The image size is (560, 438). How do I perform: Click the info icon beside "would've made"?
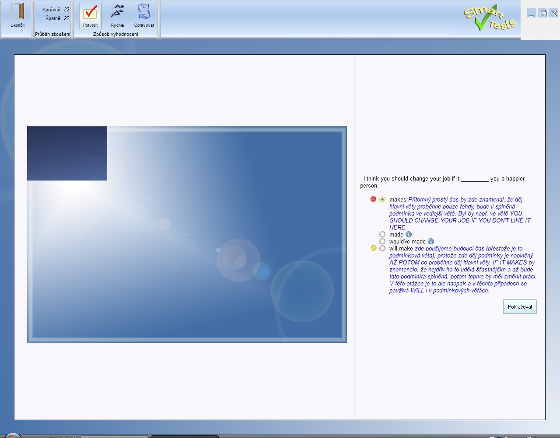(x=431, y=241)
